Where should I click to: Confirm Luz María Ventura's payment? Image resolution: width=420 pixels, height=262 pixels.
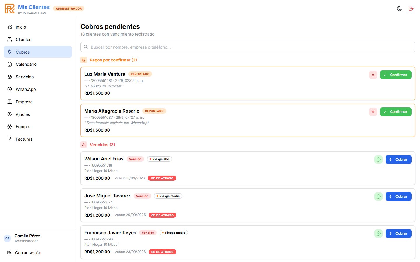[x=395, y=75]
